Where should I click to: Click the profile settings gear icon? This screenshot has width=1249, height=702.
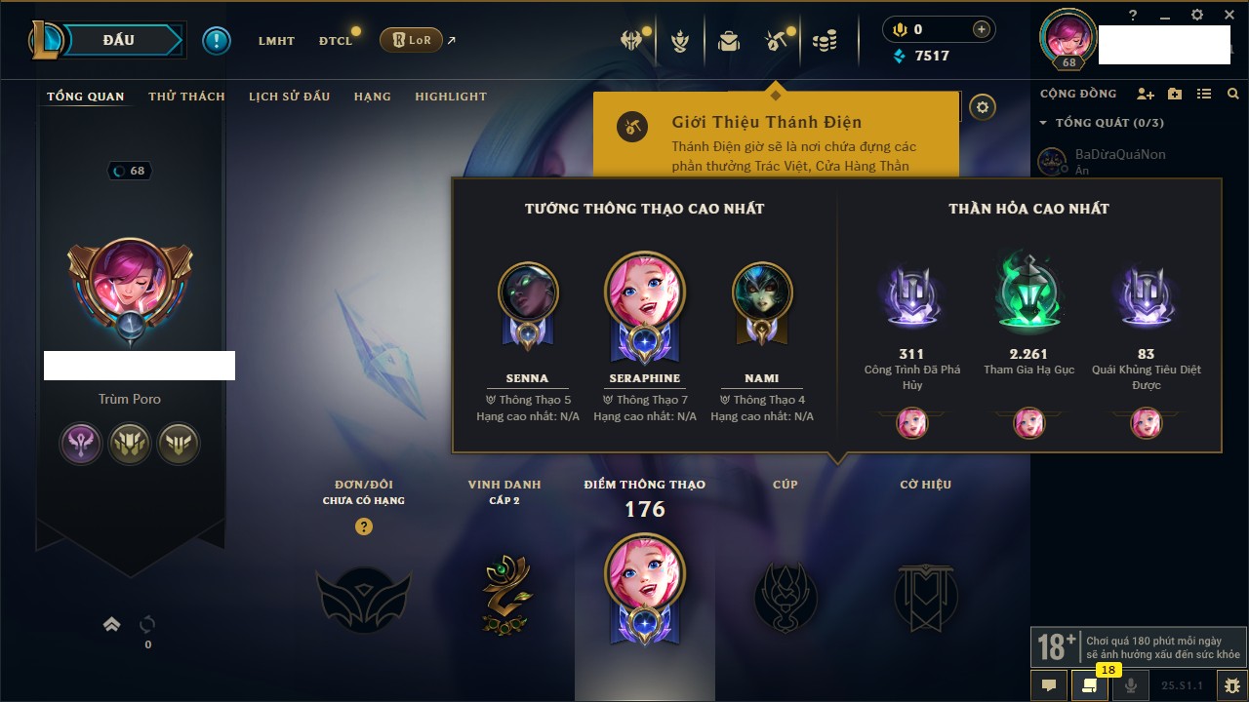coord(984,107)
